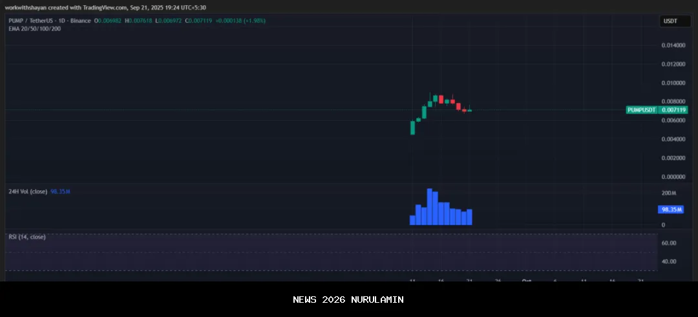The width and height of the screenshot is (698, 317).
Task: Click the 60.00 RSI scale label
Action: [668, 243]
